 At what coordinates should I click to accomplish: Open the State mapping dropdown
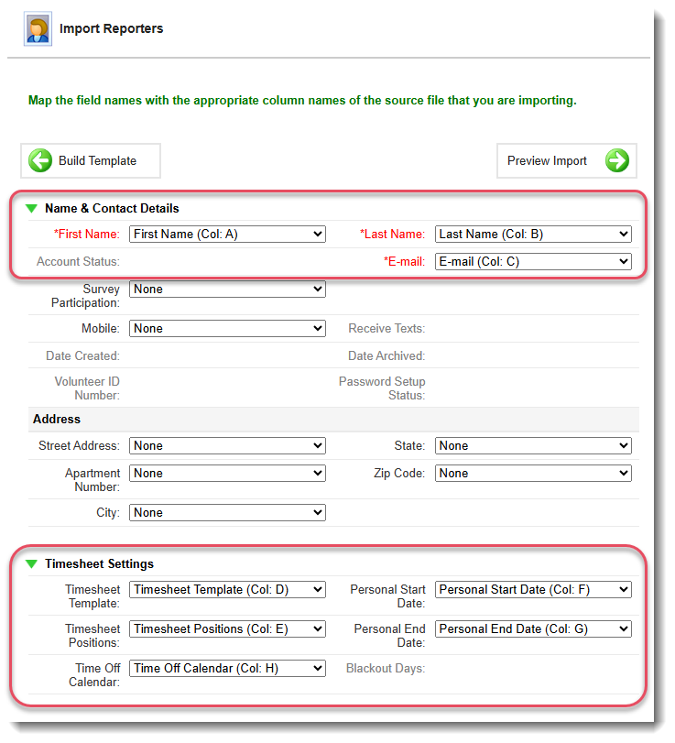click(533, 445)
